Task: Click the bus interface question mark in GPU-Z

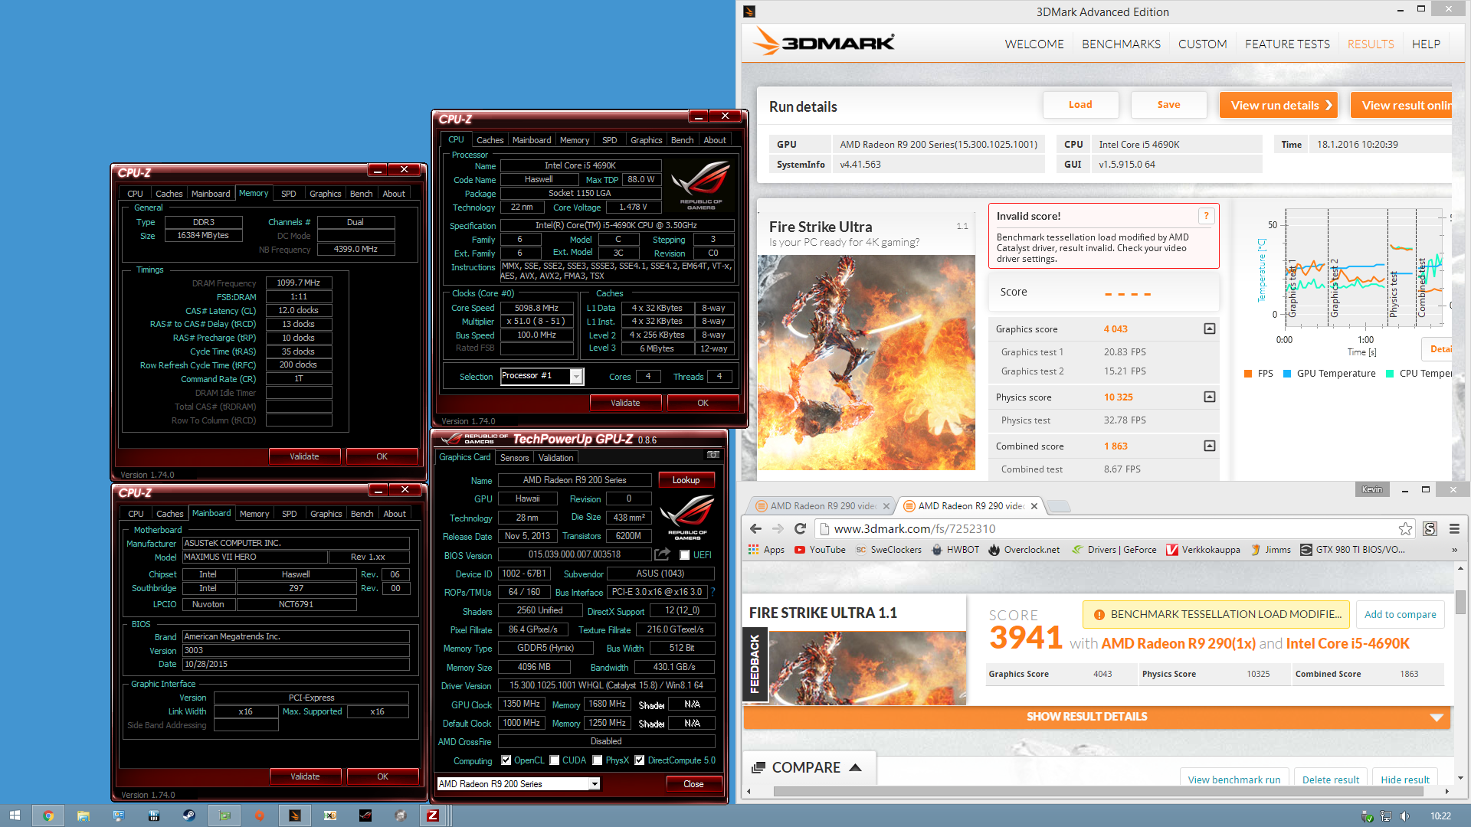Action: click(713, 592)
